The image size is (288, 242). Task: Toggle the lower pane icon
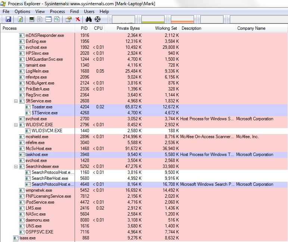[48, 19]
